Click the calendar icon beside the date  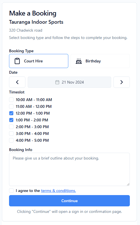[57, 82]
